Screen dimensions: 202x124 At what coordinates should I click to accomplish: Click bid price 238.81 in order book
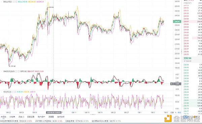(x=186, y=100)
